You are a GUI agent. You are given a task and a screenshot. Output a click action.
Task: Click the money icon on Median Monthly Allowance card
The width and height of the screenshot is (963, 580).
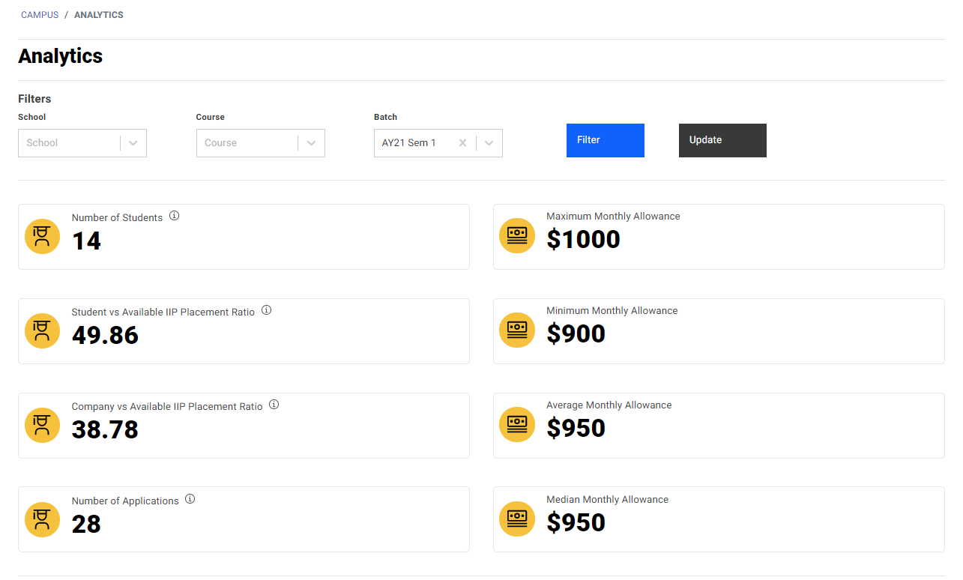point(517,519)
